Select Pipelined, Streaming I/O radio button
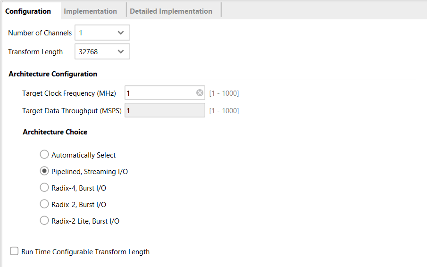The width and height of the screenshot is (427, 267). tap(44, 171)
